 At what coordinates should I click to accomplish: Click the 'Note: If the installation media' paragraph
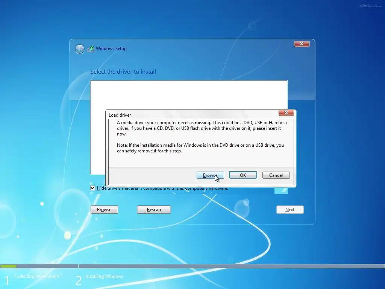(x=200, y=148)
